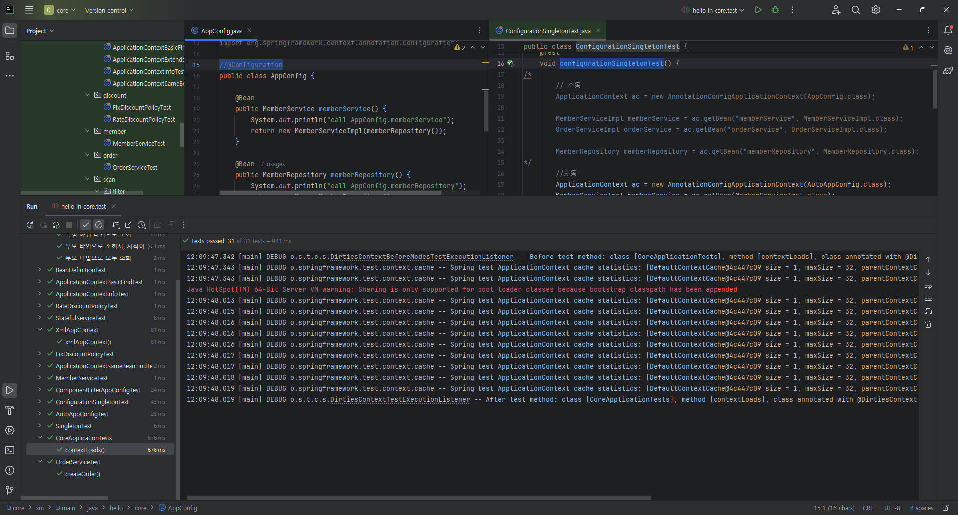Toggle read-only lock in status bar
The width and height of the screenshot is (958, 515).
point(946,508)
